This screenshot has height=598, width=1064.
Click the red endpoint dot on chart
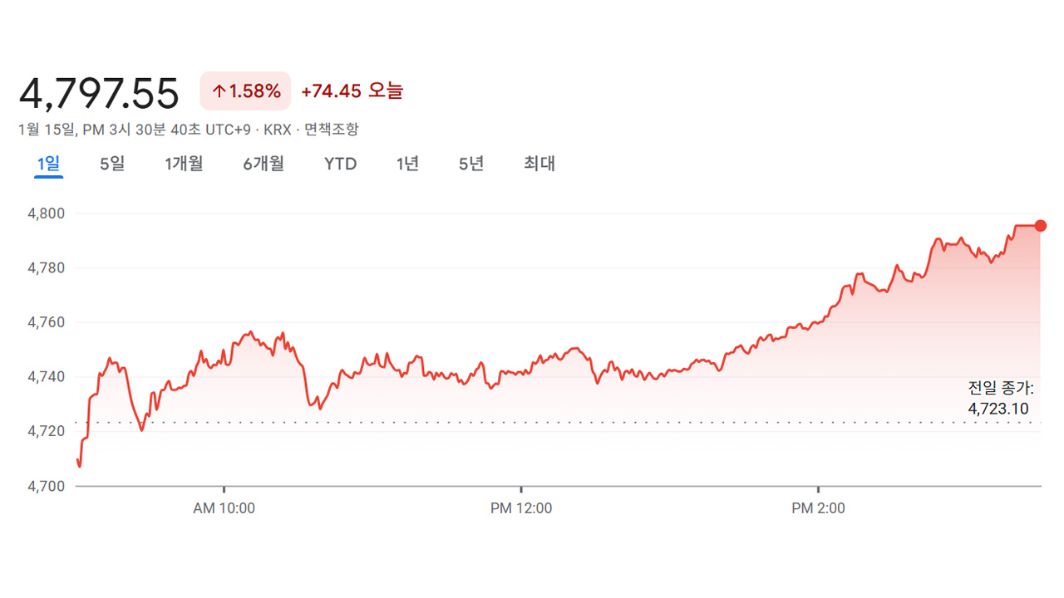(x=1040, y=226)
